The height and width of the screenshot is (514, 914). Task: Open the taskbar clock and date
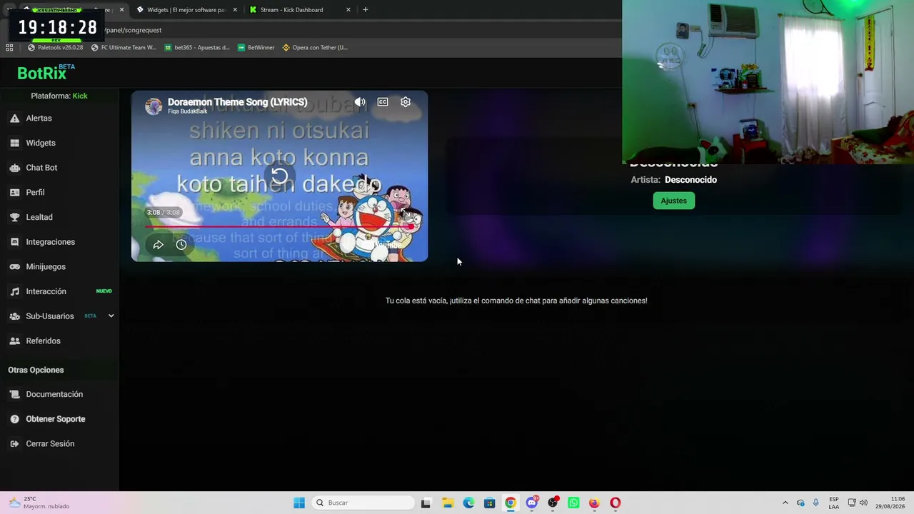click(890, 503)
